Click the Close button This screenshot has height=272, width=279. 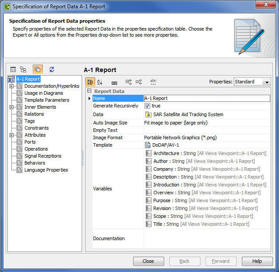coord(148,261)
